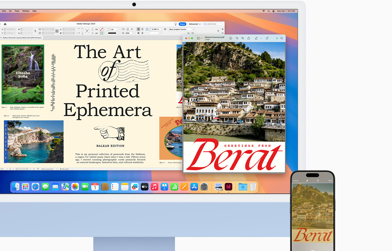This screenshot has width=392, height=251.
Task: Click the search icon in Preview toolbar
Action: pyautogui.click(x=282, y=38)
